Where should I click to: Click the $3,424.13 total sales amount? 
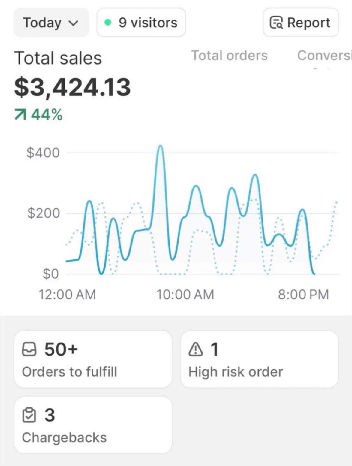point(72,87)
